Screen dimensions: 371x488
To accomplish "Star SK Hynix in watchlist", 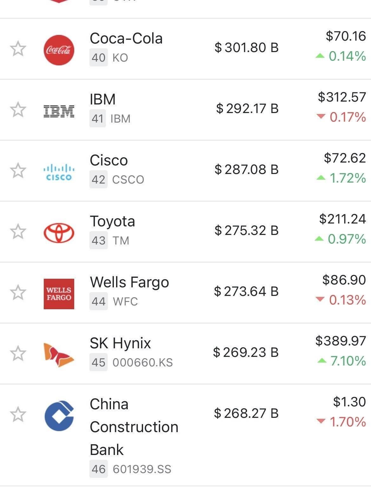I will point(18,353).
